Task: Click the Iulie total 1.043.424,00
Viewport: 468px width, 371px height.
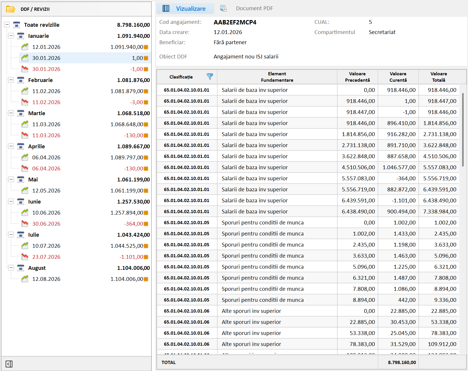Action: click(x=133, y=235)
